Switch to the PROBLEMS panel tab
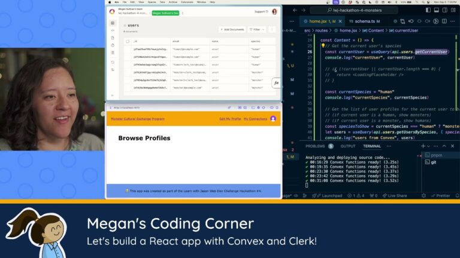This screenshot has height=258, width=460. coord(315,146)
